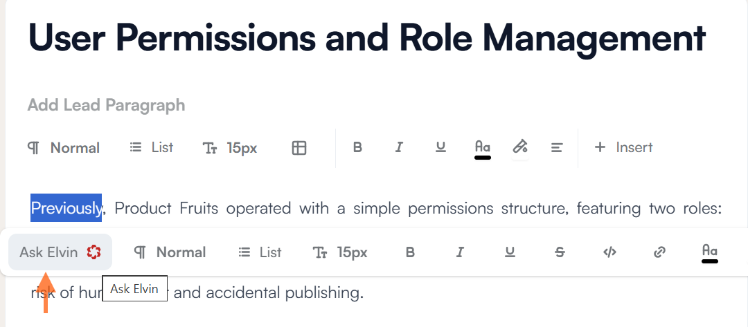The height and width of the screenshot is (327, 748).
Task: Italicize selection via floating toolbar
Action: 460,252
